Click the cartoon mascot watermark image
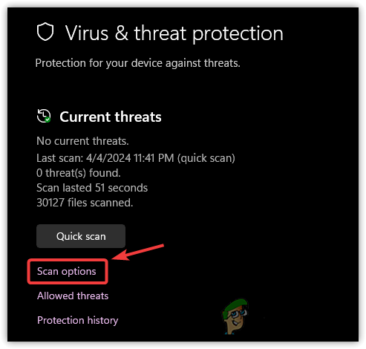Image resolution: width=366 pixels, height=349 pixels. coord(235,316)
